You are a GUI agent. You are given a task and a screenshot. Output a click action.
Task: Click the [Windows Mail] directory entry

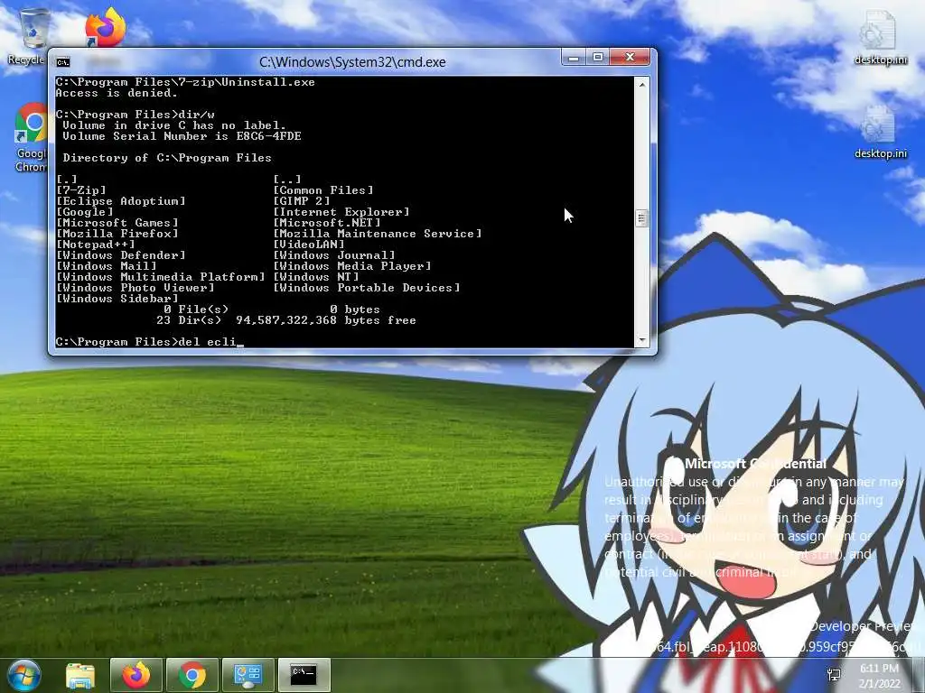(107, 266)
